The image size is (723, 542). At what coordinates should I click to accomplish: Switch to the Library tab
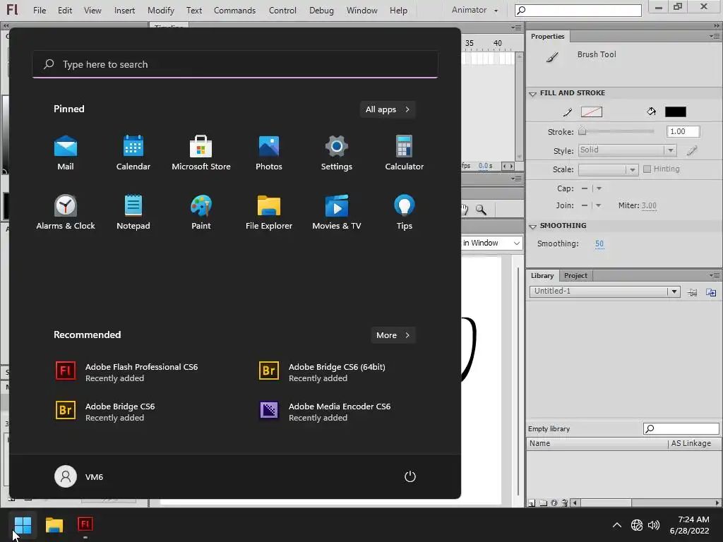coord(542,276)
